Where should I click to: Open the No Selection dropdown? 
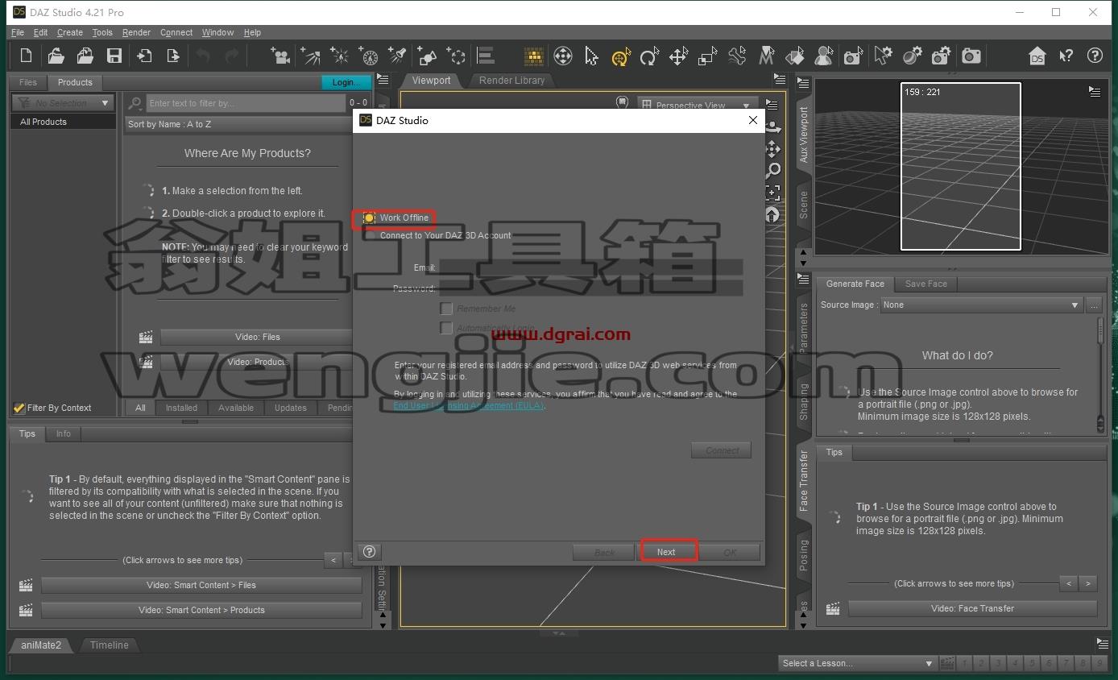click(63, 103)
